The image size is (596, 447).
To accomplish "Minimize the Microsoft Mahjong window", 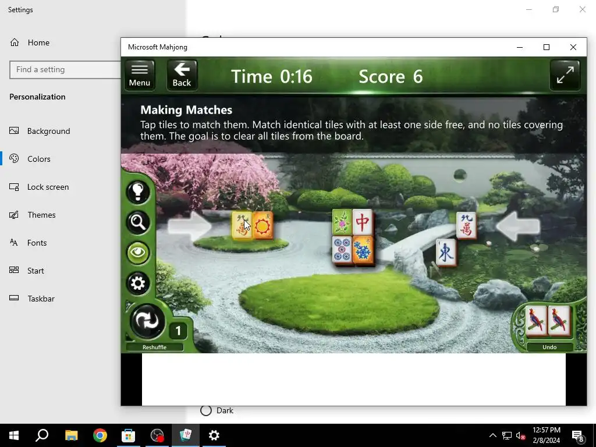I will (x=520, y=47).
